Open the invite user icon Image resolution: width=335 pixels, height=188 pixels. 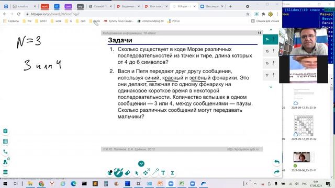click(x=5, y=162)
